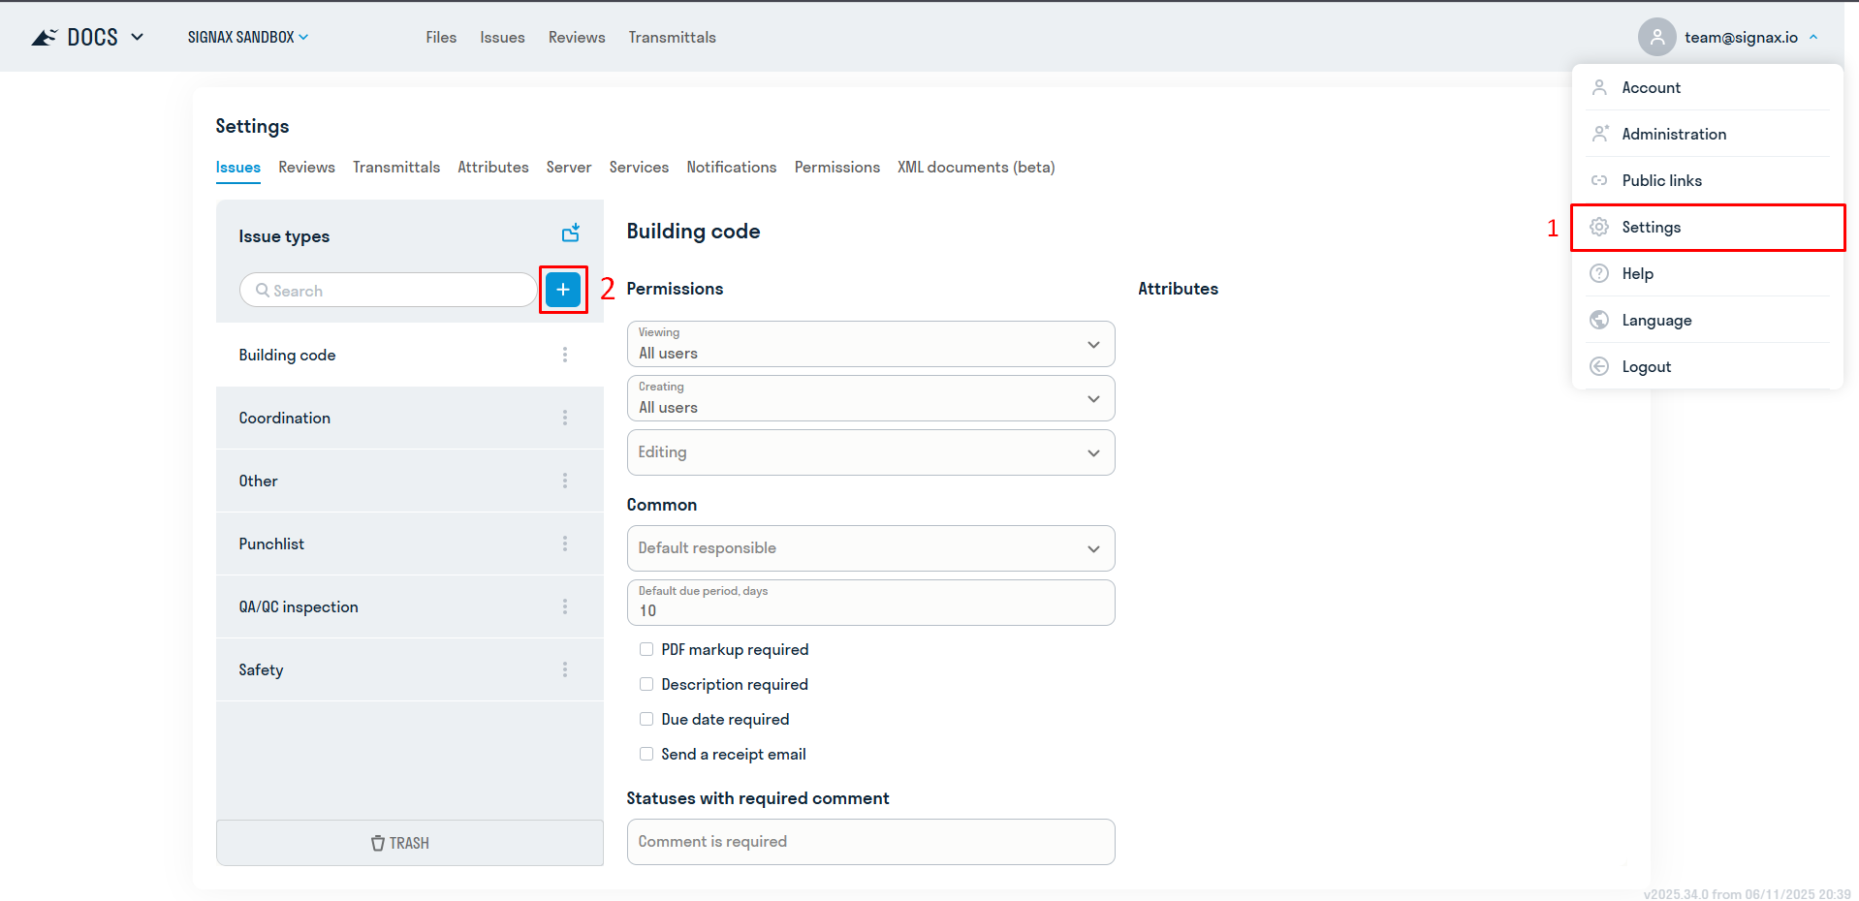Open Punchlist three-dot menu

pyautogui.click(x=565, y=544)
